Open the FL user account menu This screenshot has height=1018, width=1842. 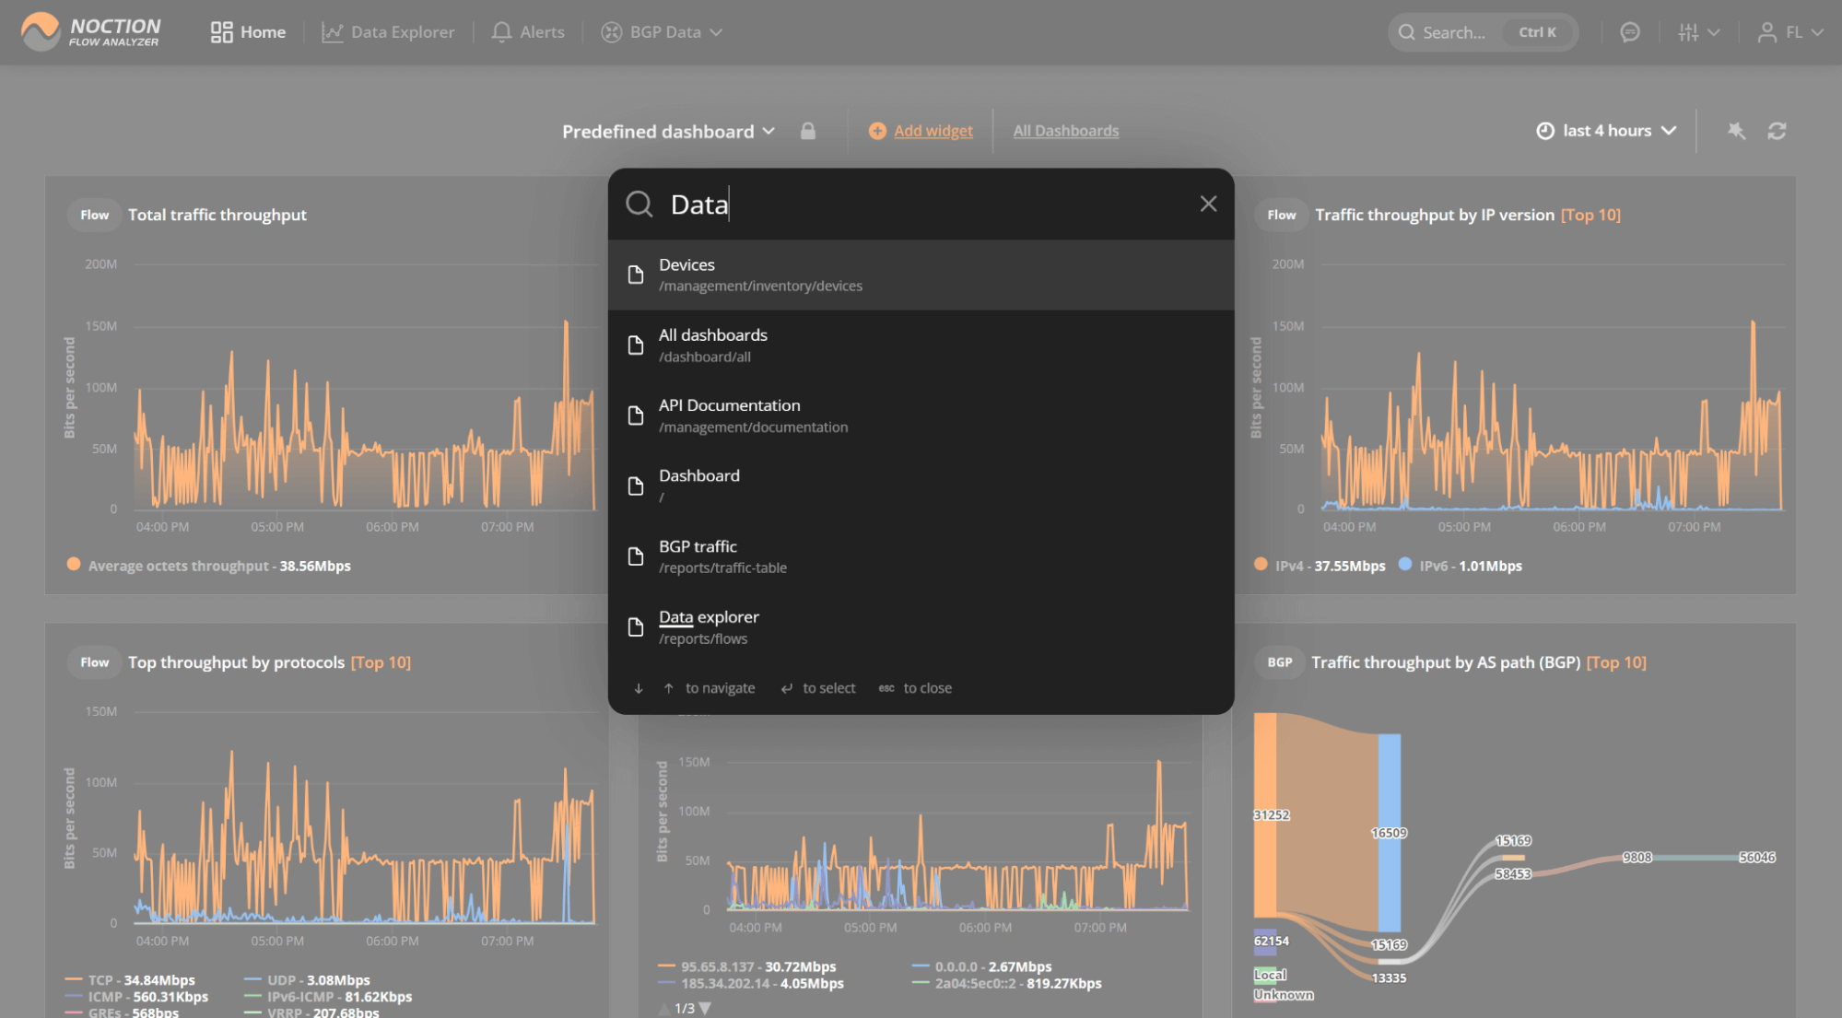(x=1789, y=32)
